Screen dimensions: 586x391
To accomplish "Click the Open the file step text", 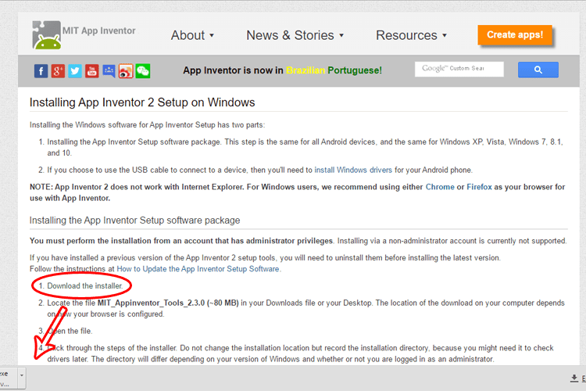I will 70,331.
